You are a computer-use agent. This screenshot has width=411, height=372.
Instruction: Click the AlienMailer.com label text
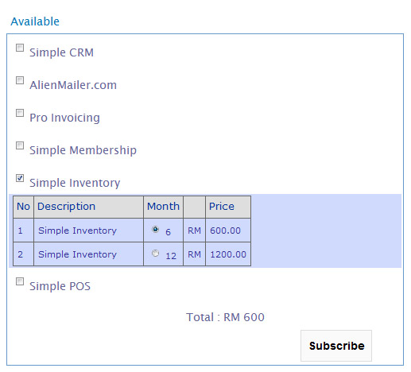(x=73, y=85)
